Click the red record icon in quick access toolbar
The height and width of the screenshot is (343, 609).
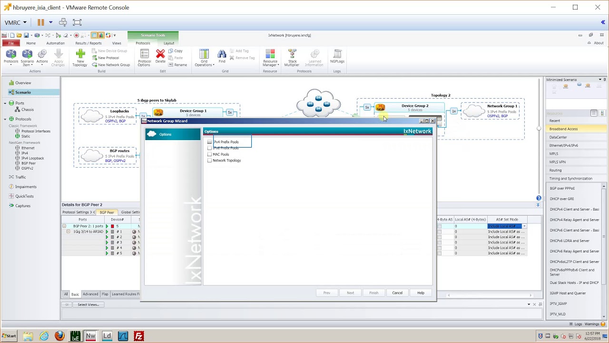coord(76,35)
